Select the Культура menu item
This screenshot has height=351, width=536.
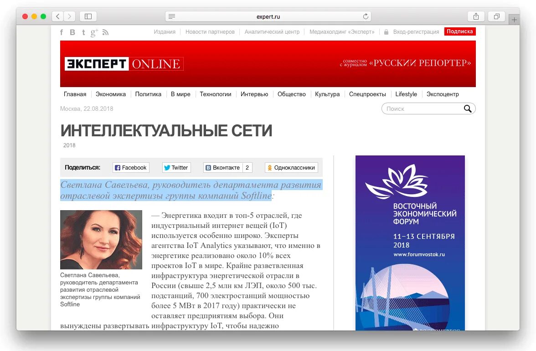[x=327, y=94]
